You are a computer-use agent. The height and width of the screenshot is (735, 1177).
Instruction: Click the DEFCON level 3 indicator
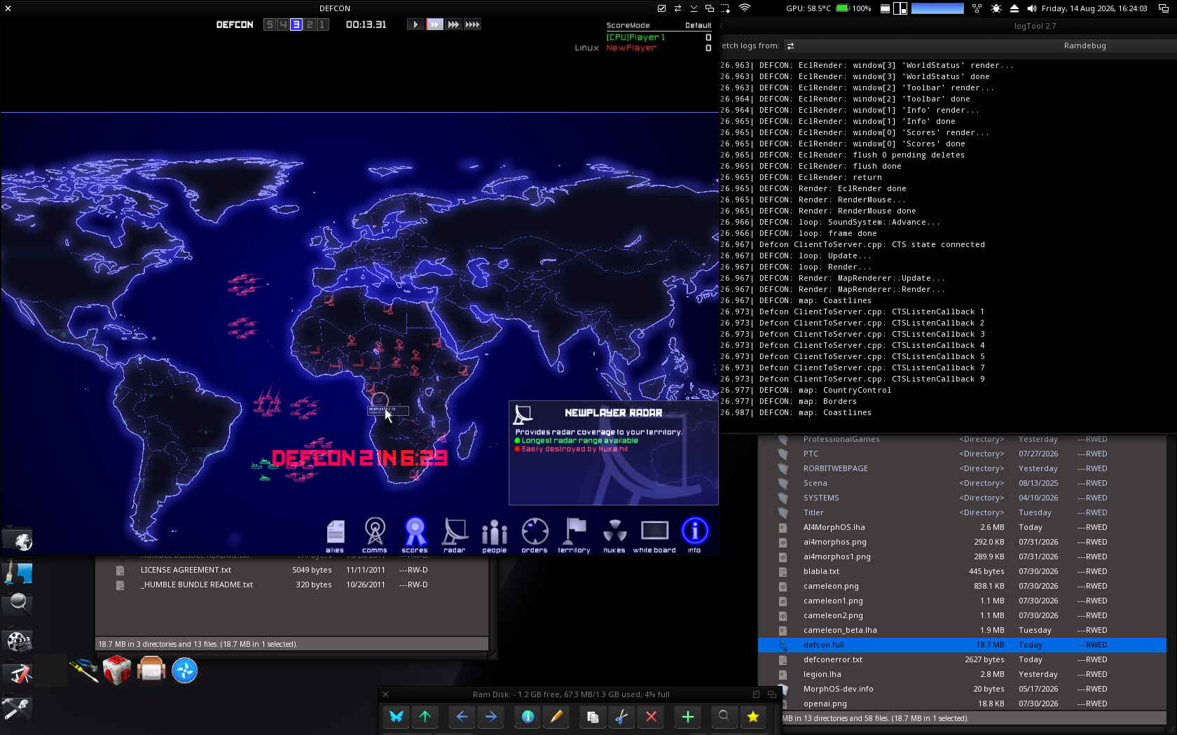click(296, 24)
